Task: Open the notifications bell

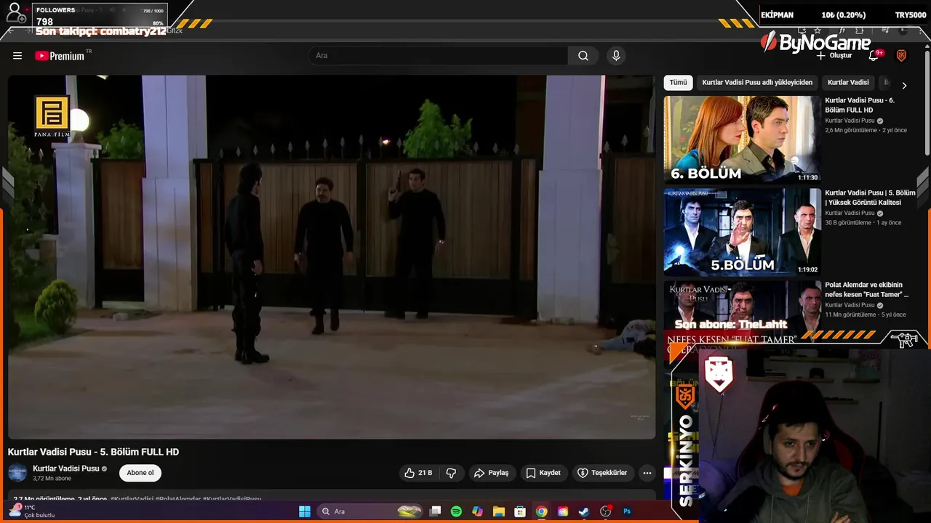Action: pos(874,56)
